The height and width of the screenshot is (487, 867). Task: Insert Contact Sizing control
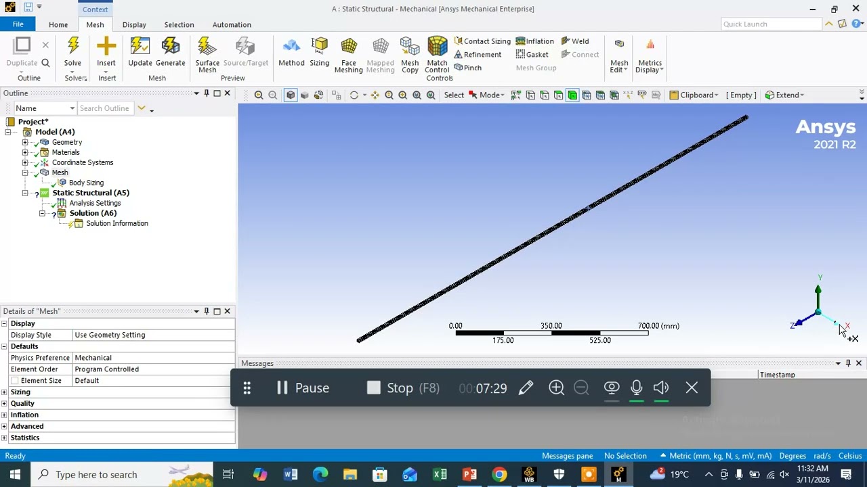click(482, 41)
